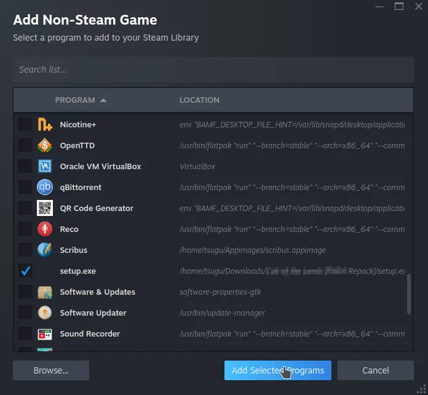Click the Reco microphone icon
The width and height of the screenshot is (428, 395).
tap(45, 229)
